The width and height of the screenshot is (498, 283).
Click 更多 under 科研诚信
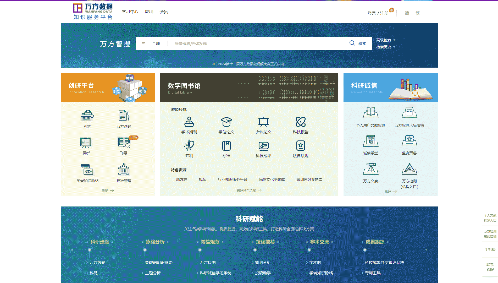coord(390,191)
